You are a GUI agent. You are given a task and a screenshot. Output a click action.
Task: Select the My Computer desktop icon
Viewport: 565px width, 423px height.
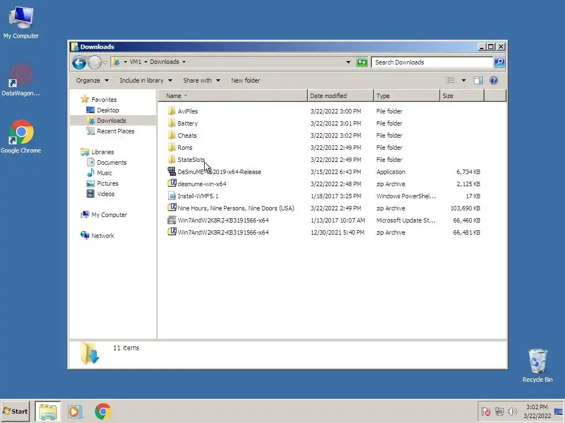click(x=21, y=23)
